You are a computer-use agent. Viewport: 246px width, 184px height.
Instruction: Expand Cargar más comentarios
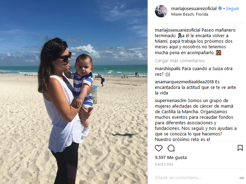click(180, 60)
